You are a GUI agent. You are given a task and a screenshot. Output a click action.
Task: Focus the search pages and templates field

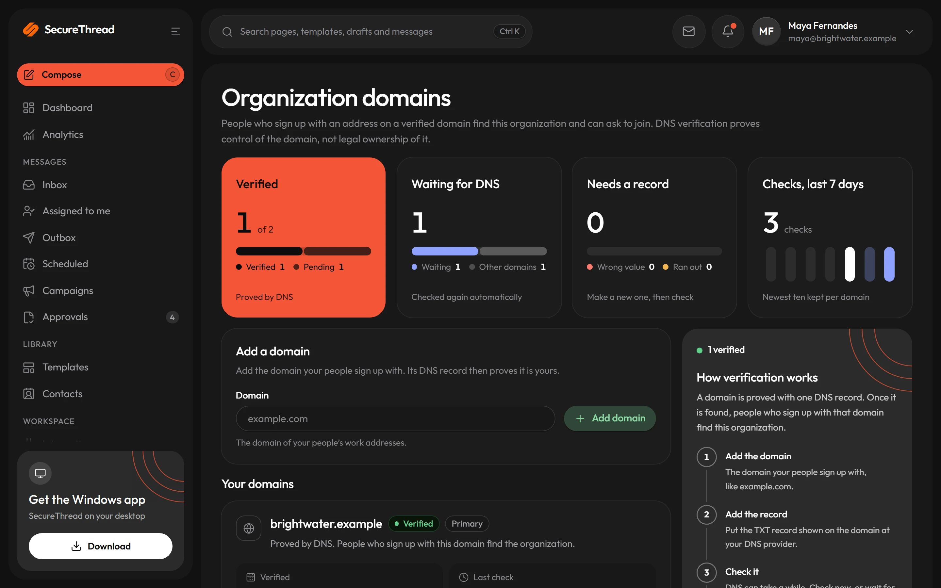coord(371,31)
